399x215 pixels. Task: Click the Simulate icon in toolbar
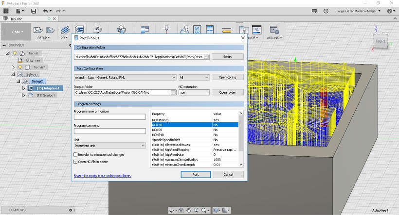click(x=184, y=30)
